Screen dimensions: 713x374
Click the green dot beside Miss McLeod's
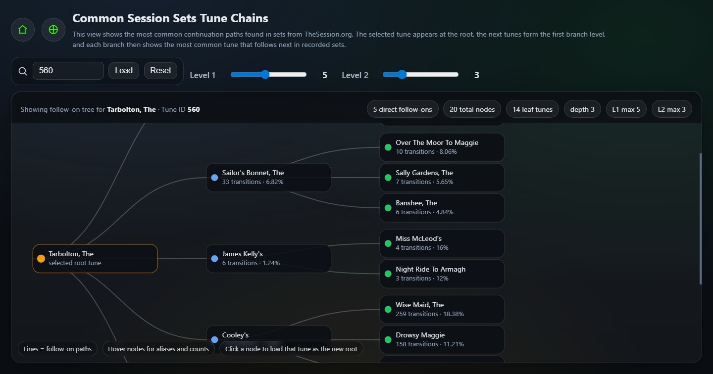tap(388, 243)
